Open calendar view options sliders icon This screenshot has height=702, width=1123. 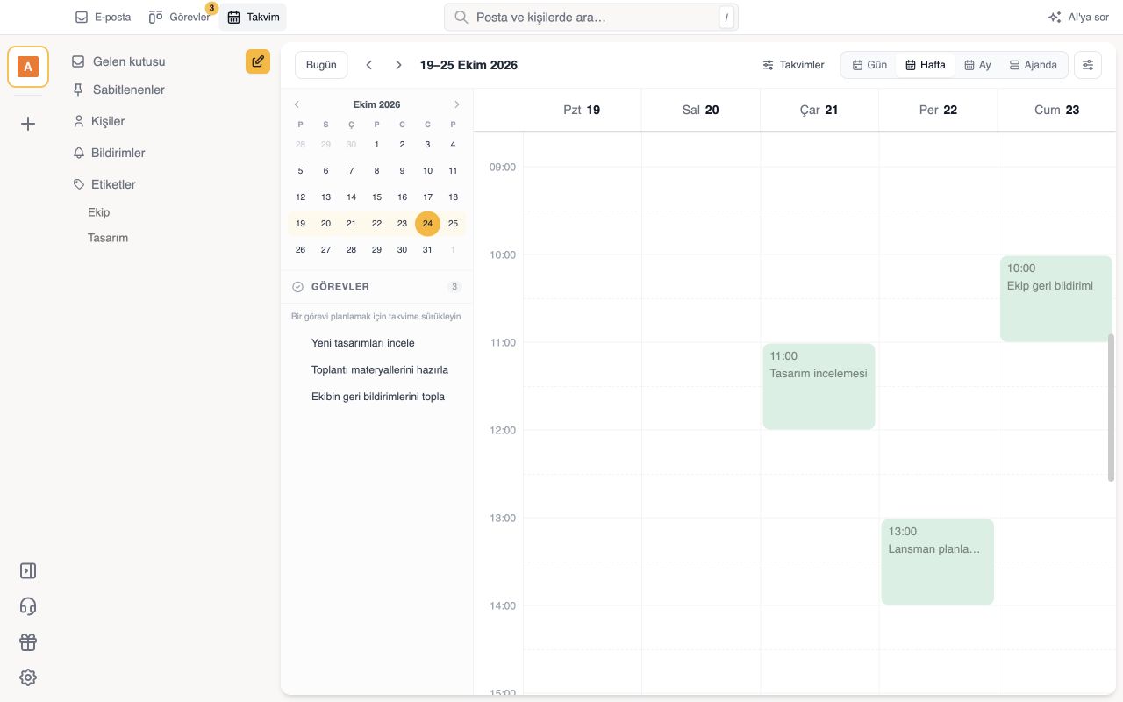pyautogui.click(x=1088, y=65)
